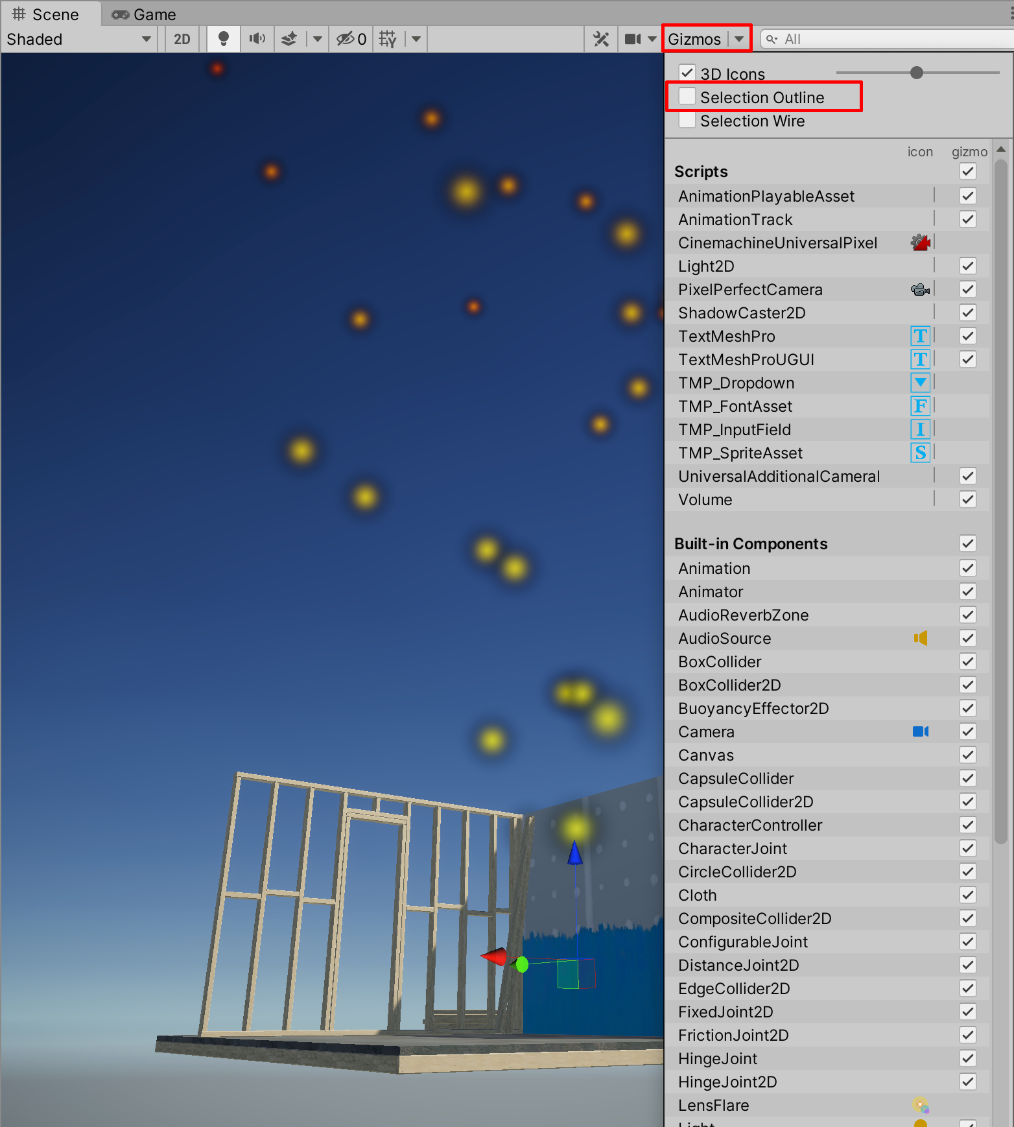
Task: Toggle the Volume gizmo checkbox
Action: click(968, 499)
